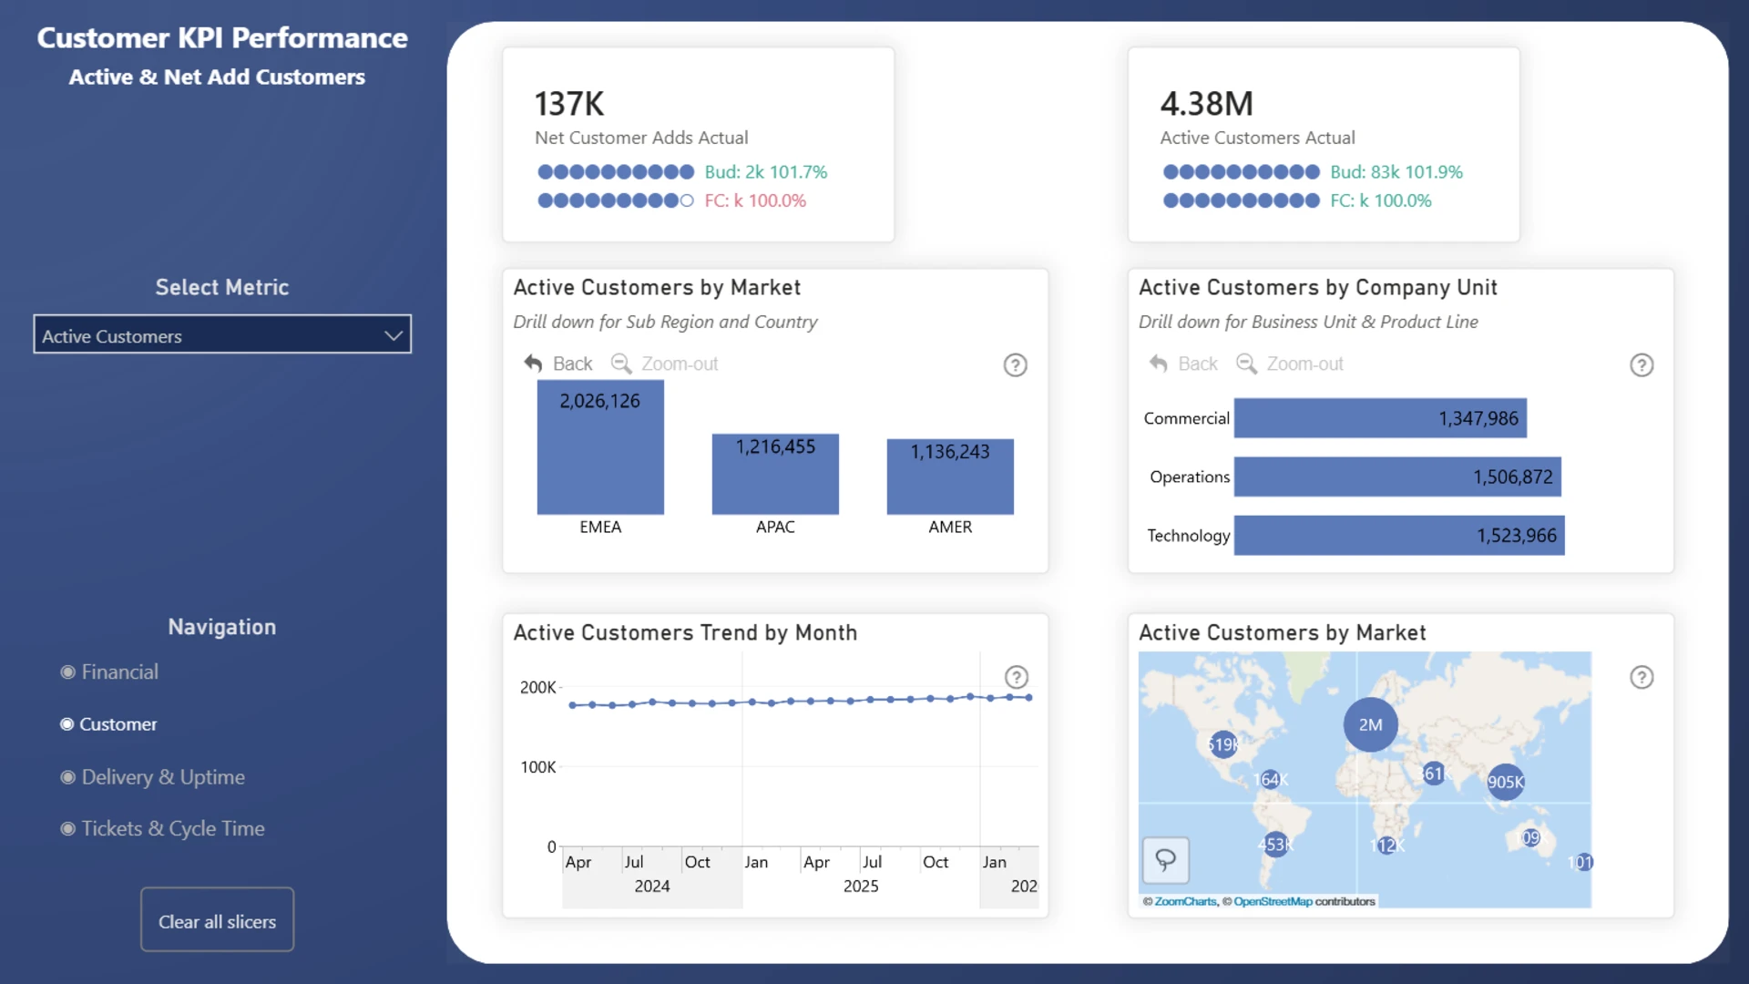Click Back arrow in Company Unit chart

(x=1159, y=364)
